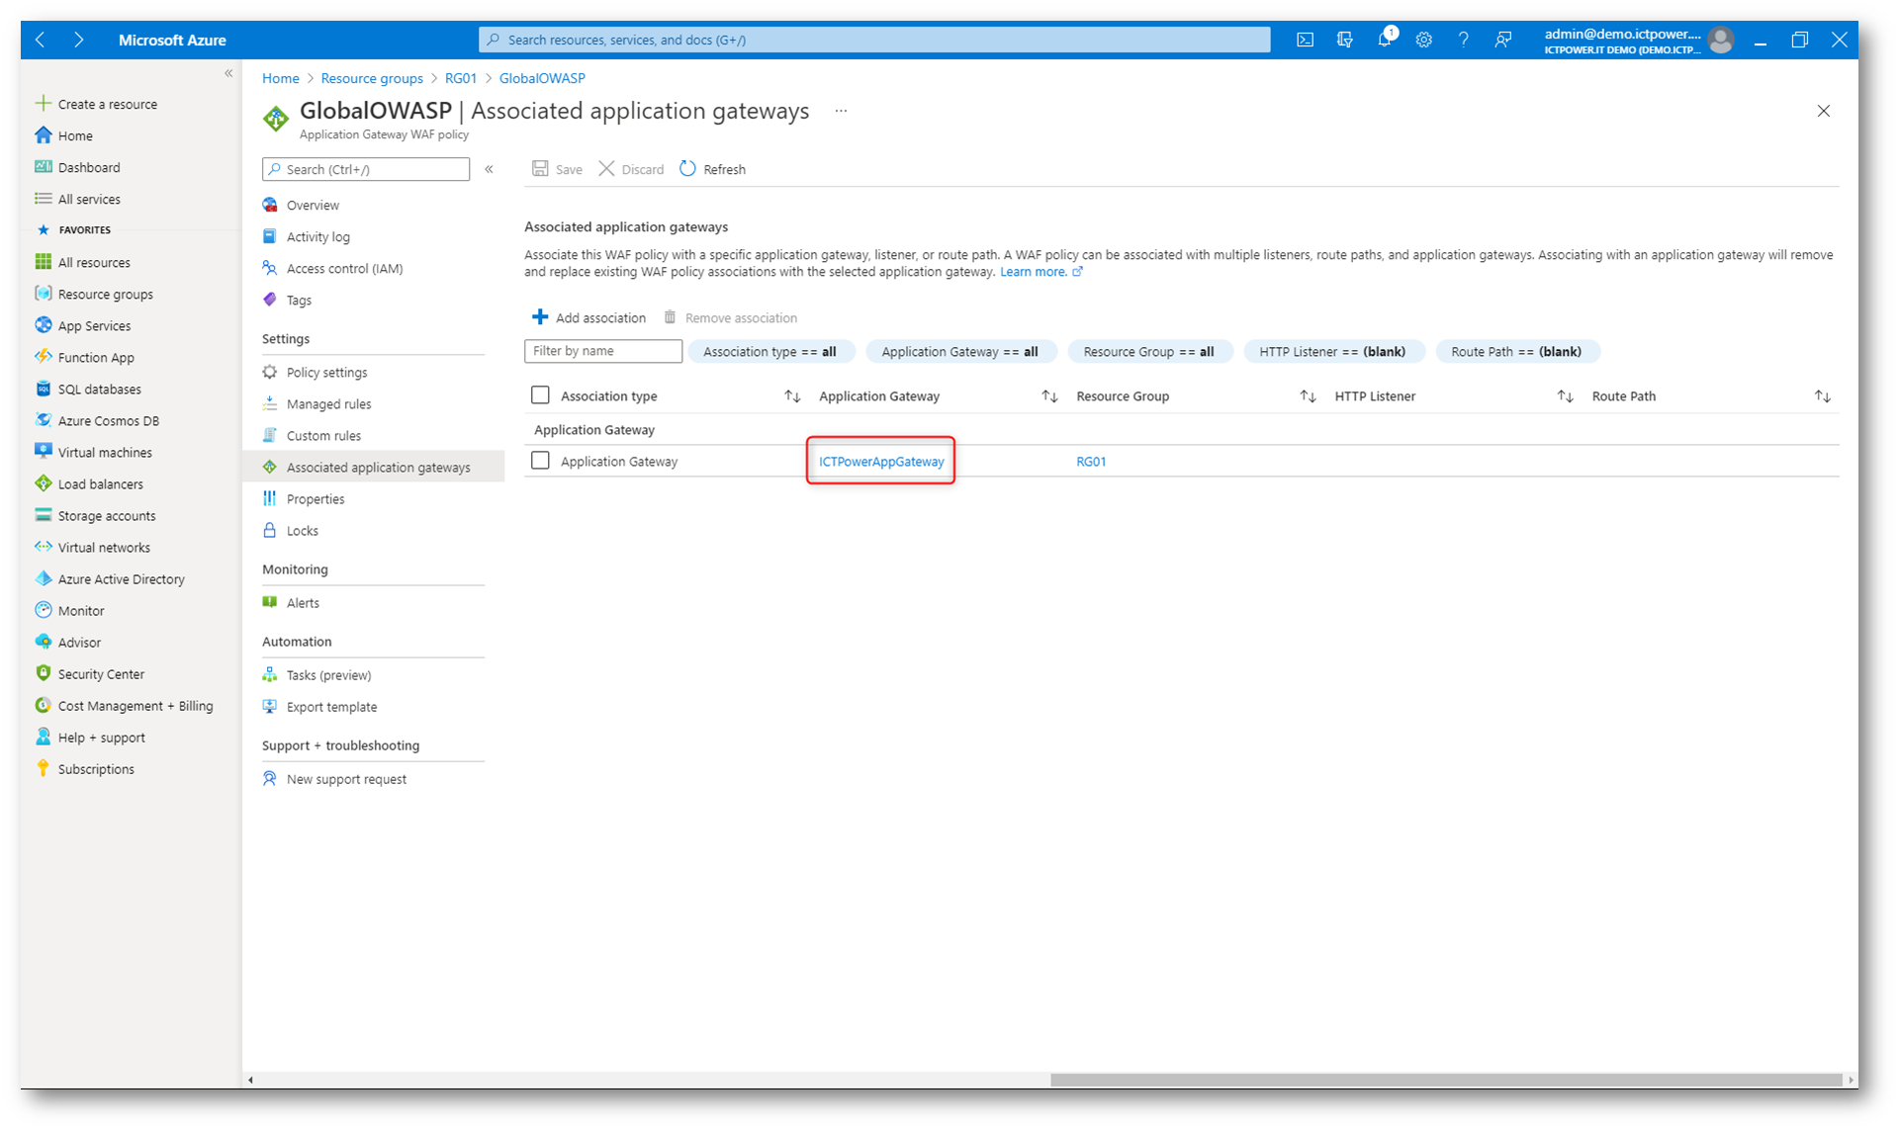Screen dimensions: 1900x1131
Task: Click Add association button
Action: 589,317
